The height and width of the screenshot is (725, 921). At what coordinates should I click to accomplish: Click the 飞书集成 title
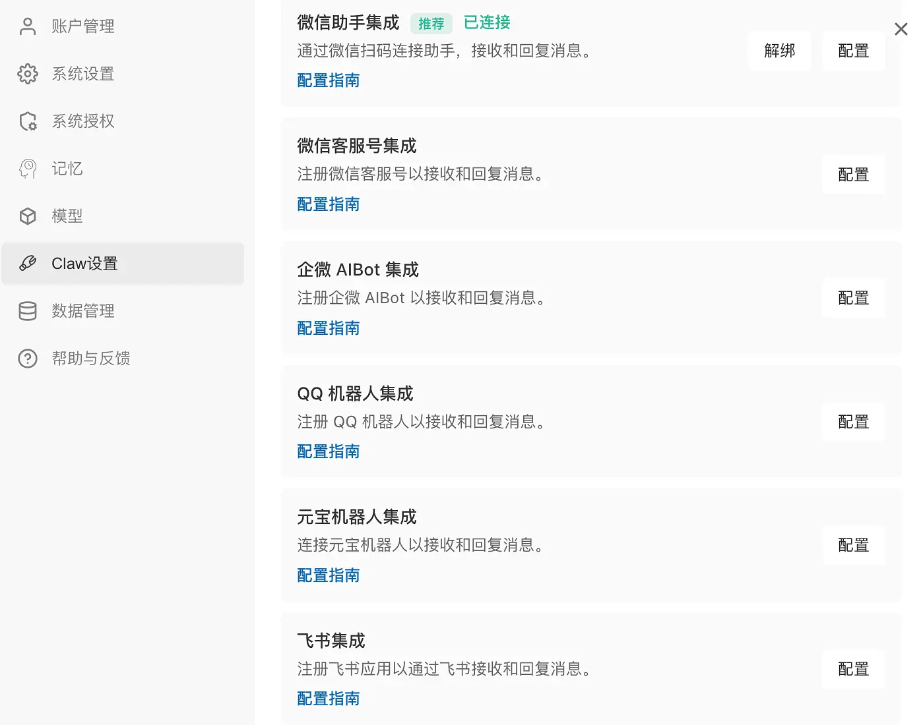(331, 641)
